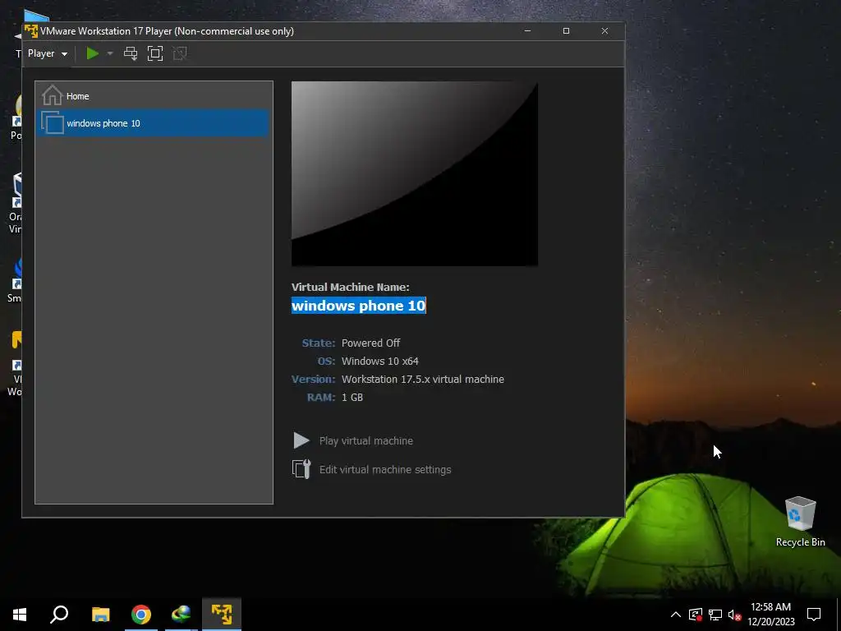Viewport: 841px width, 631px height.
Task: Maximize the VMware Player window
Action: coord(566,31)
